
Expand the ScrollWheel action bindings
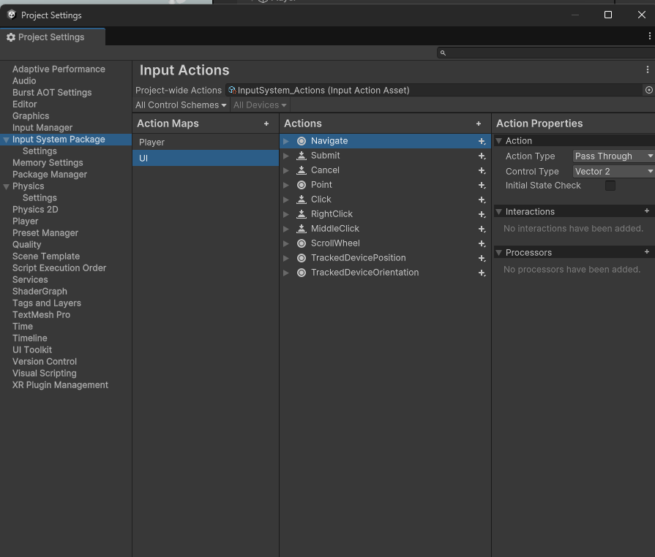pyautogui.click(x=286, y=243)
